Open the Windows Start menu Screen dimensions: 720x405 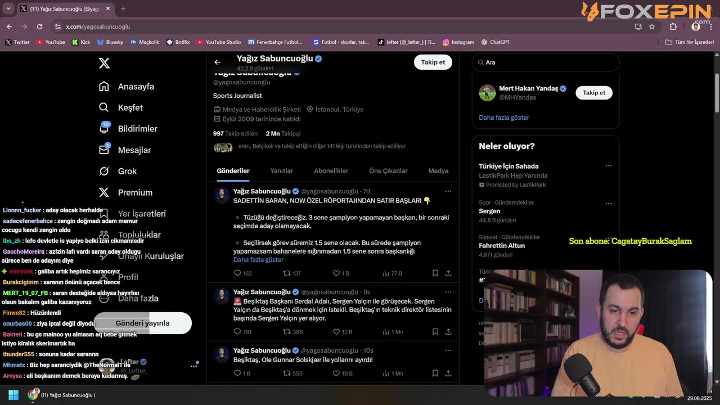click(x=13, y=395)
